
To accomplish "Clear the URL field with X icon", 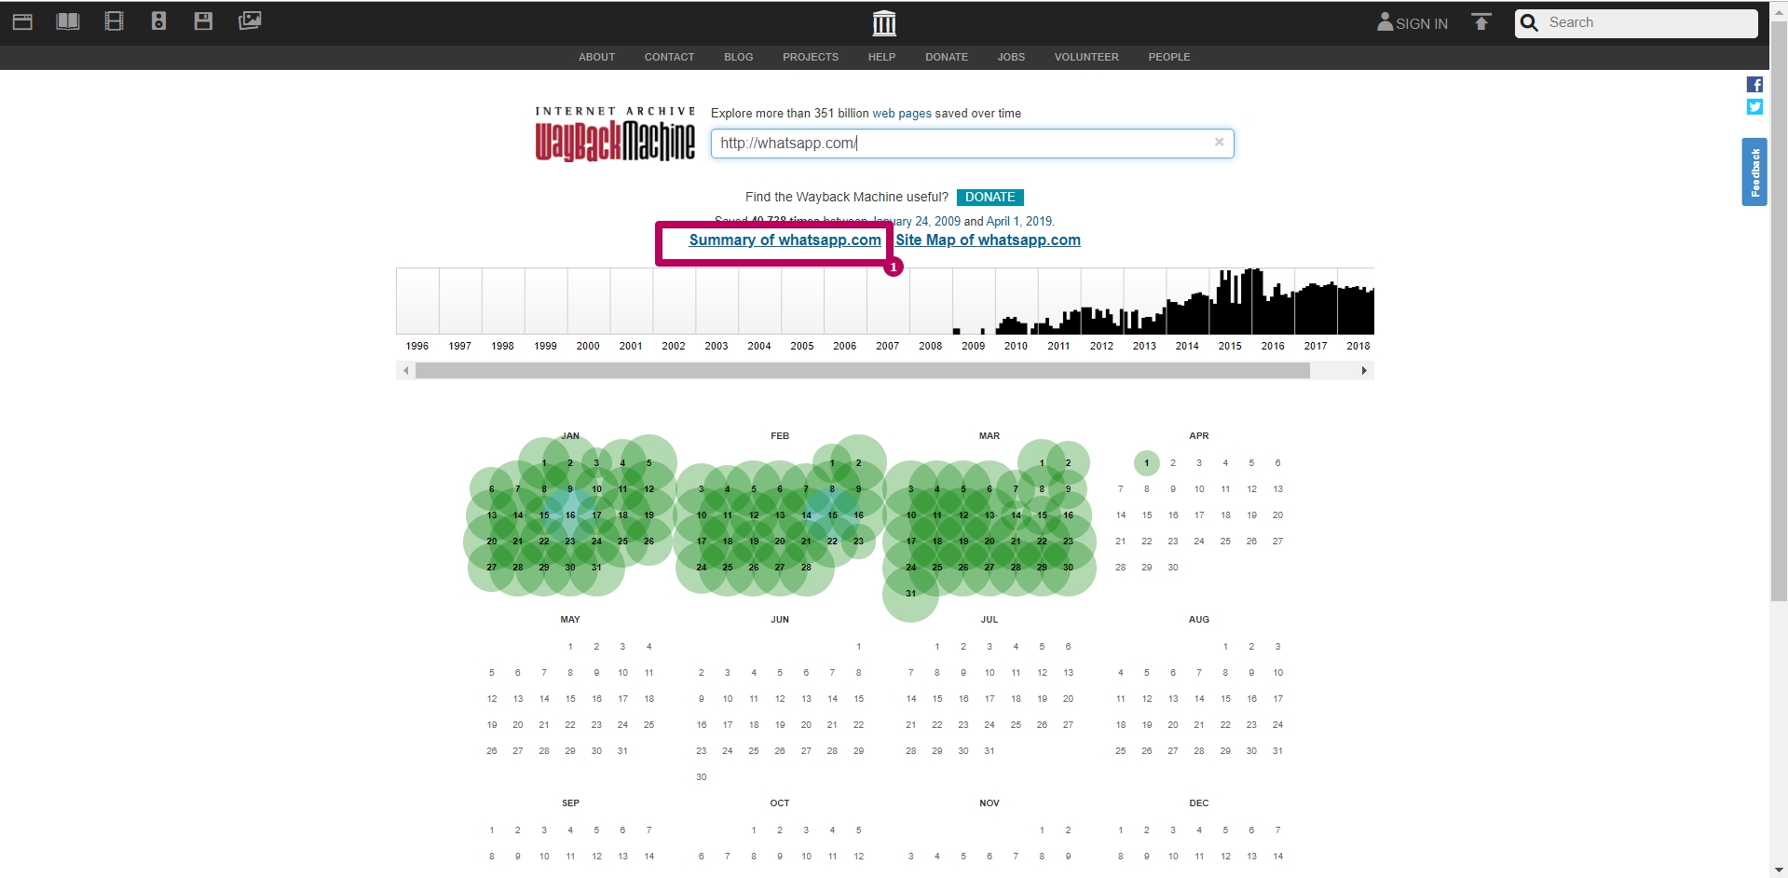I will 1219,143.
